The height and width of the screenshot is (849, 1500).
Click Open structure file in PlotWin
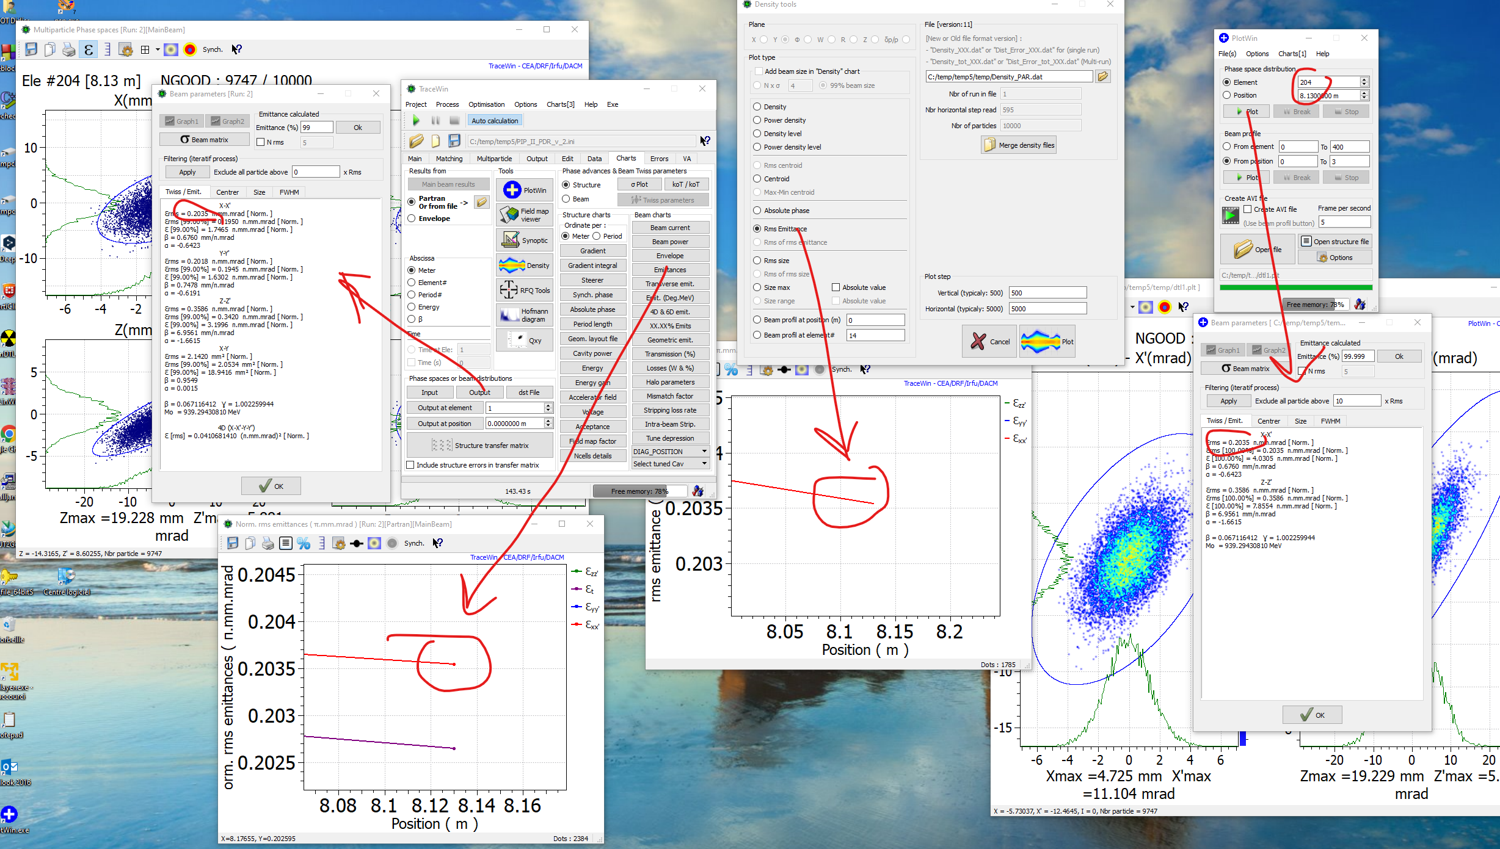(1335, 242)
